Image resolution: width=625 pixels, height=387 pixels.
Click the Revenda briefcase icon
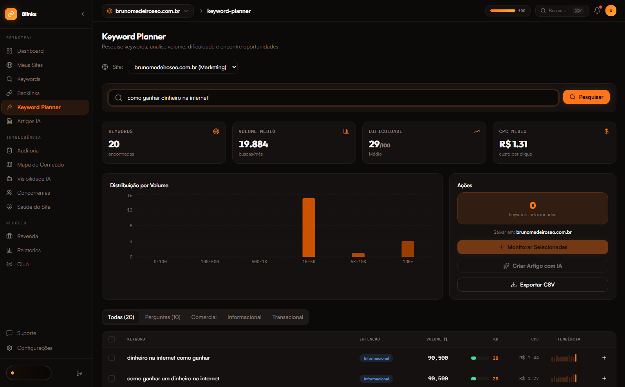[9, 236]
